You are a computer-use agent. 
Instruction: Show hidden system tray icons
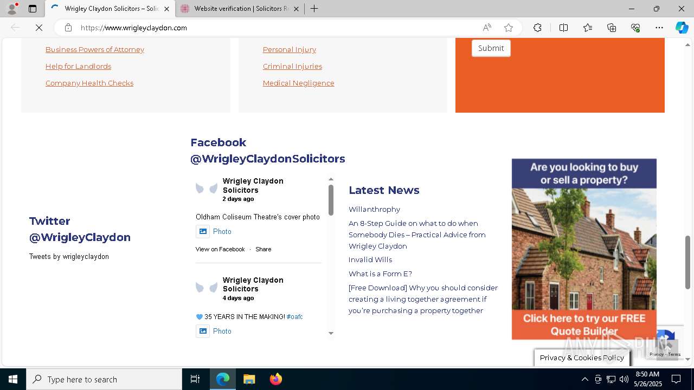point(584,379)
